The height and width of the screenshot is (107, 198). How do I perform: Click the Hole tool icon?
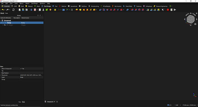tap(104, 10)
